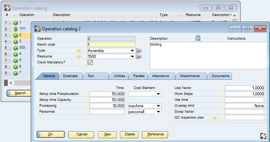Click gear icon of operation 7
The height and width of the screenshot is (142, 270).
click(x=16, y=73)
